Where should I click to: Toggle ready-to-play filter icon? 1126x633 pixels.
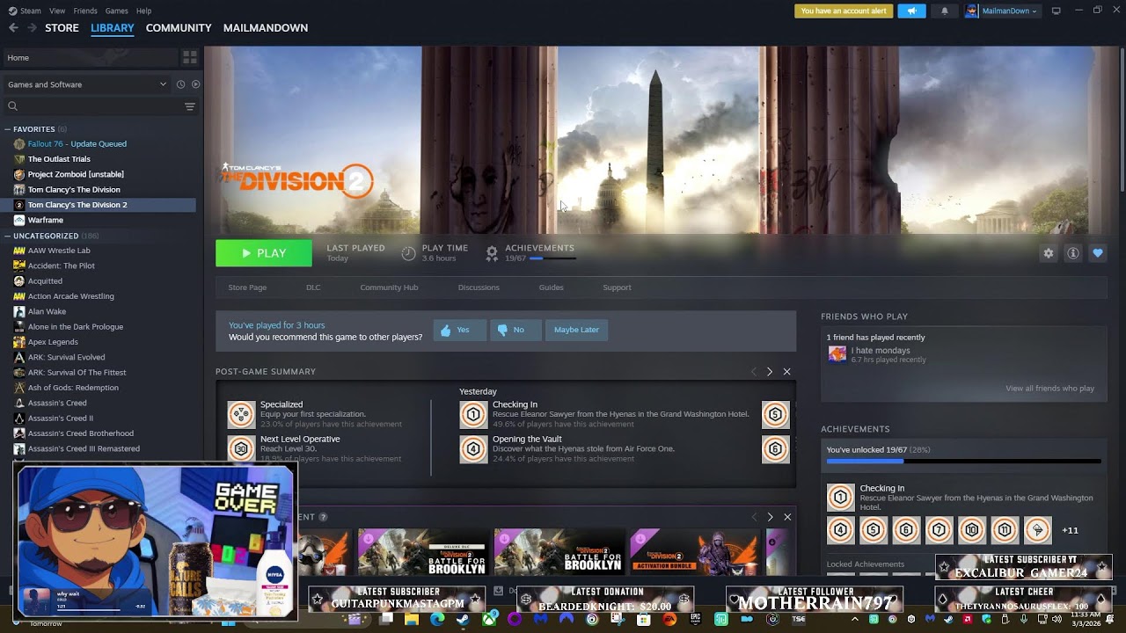click(195, 84)
